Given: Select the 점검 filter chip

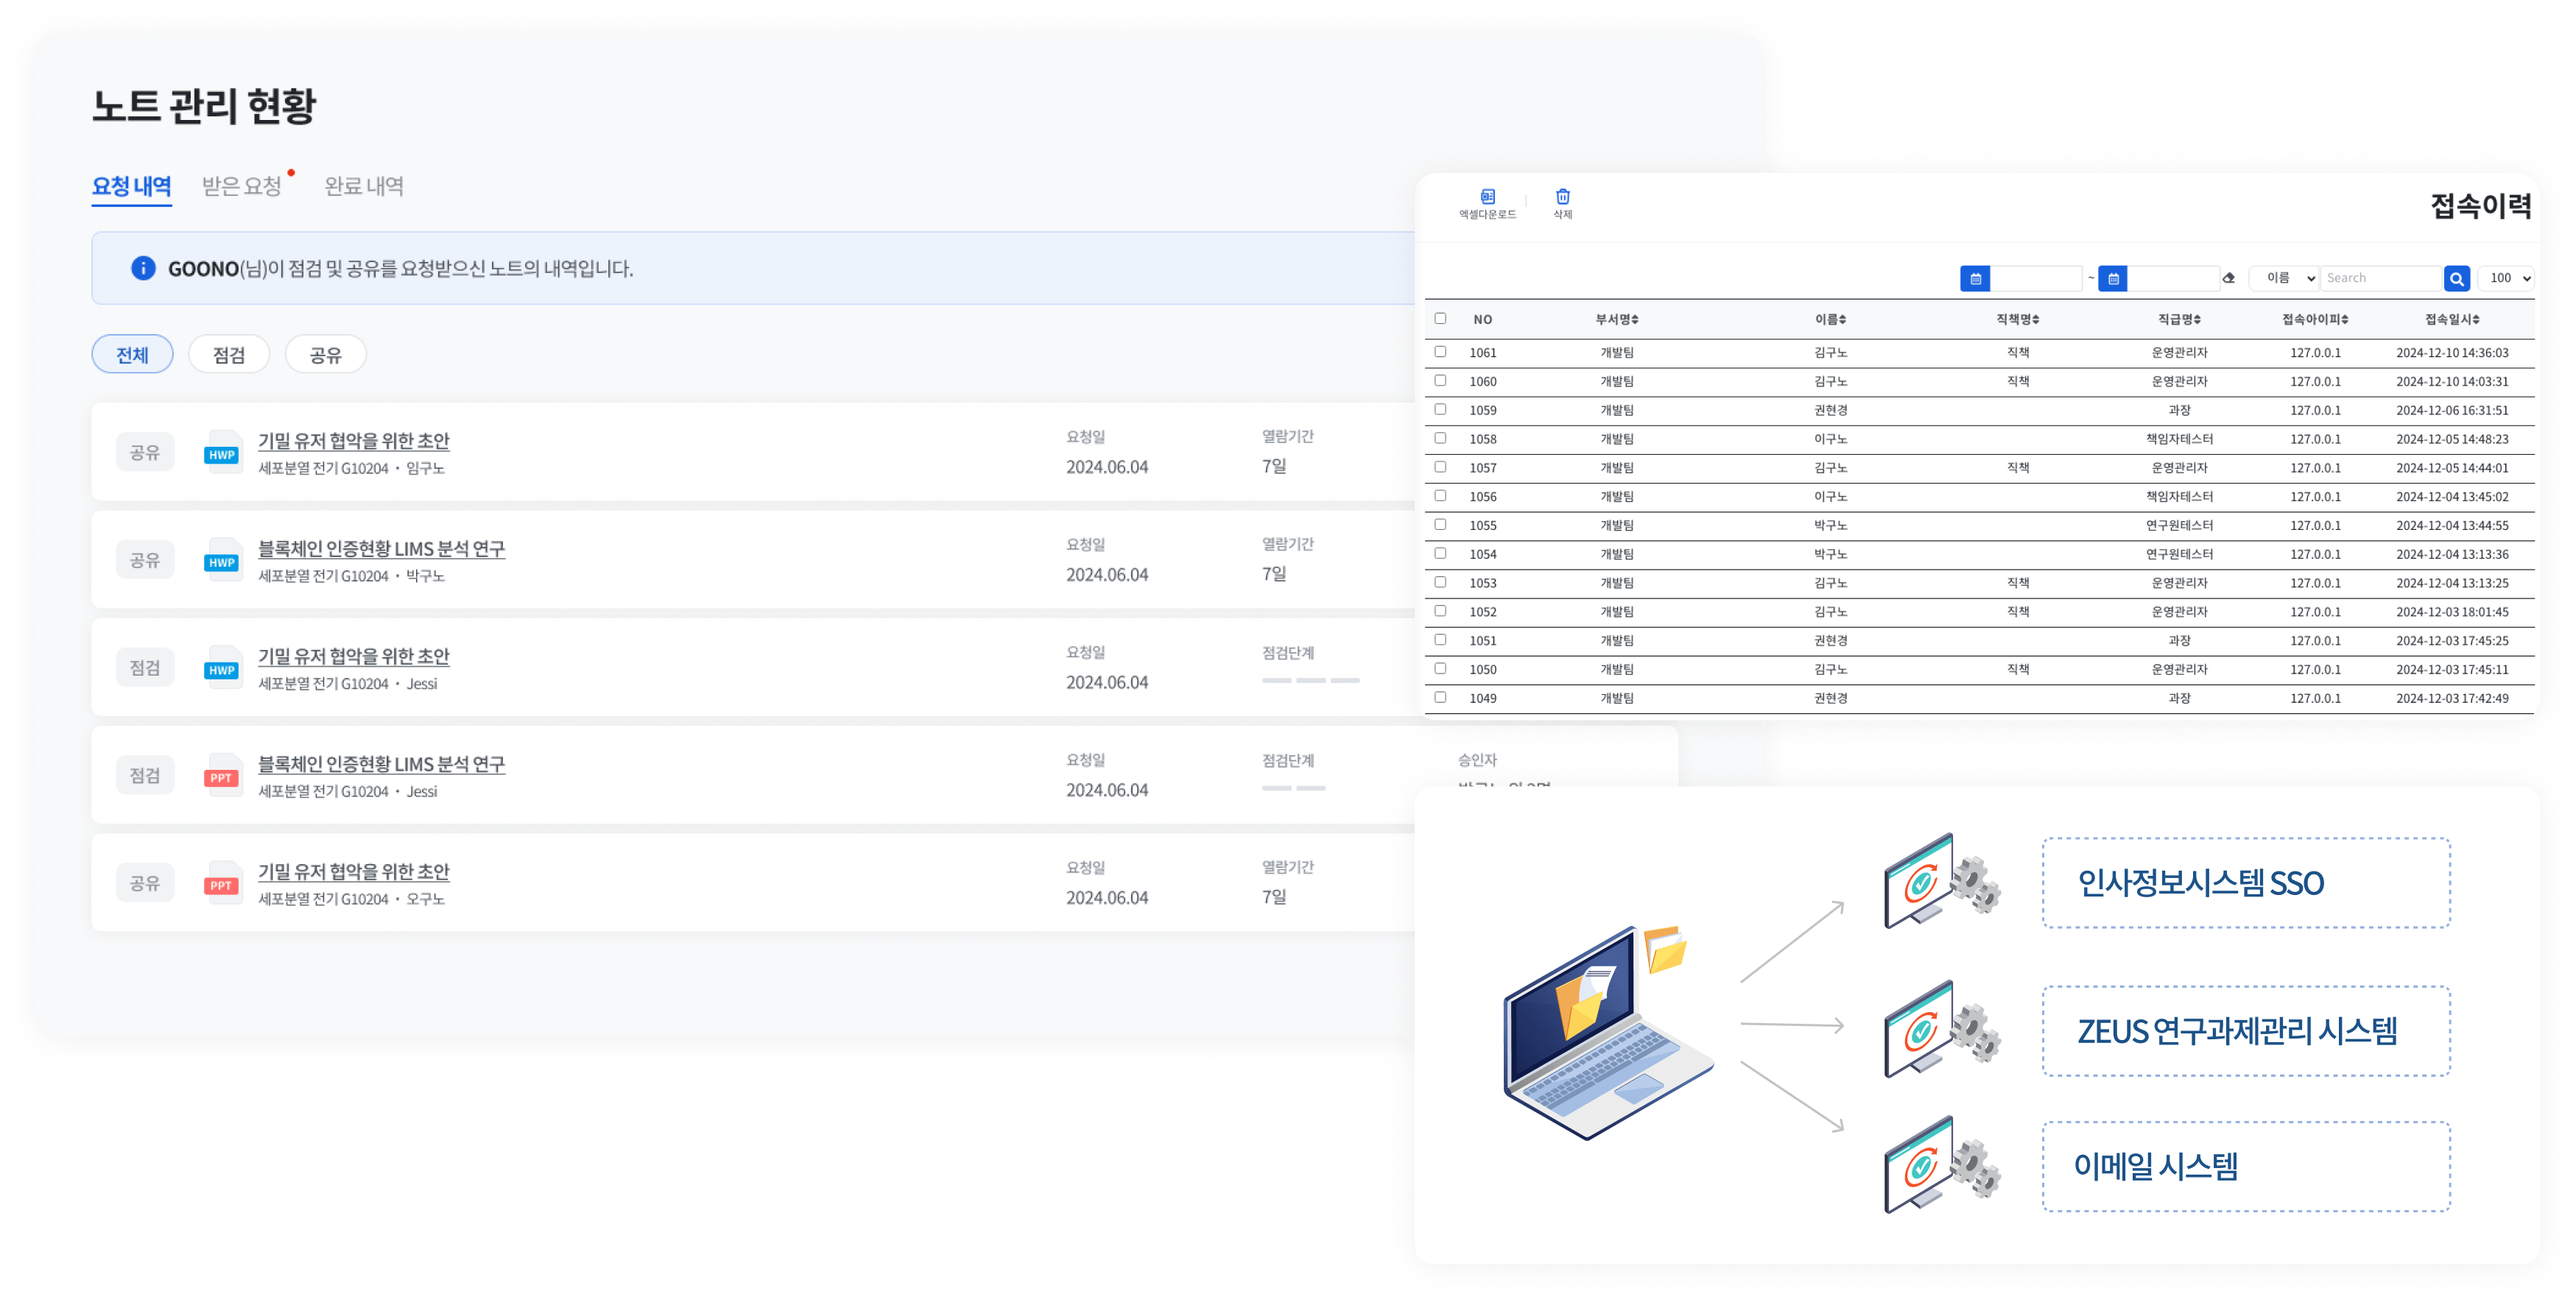Looking at the screenshot, I should point(228,354).
